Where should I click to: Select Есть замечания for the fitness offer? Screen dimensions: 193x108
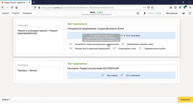[125, 75]
